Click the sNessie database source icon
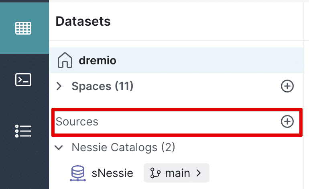This screenshot has height=189, width=309. (77, 173)
